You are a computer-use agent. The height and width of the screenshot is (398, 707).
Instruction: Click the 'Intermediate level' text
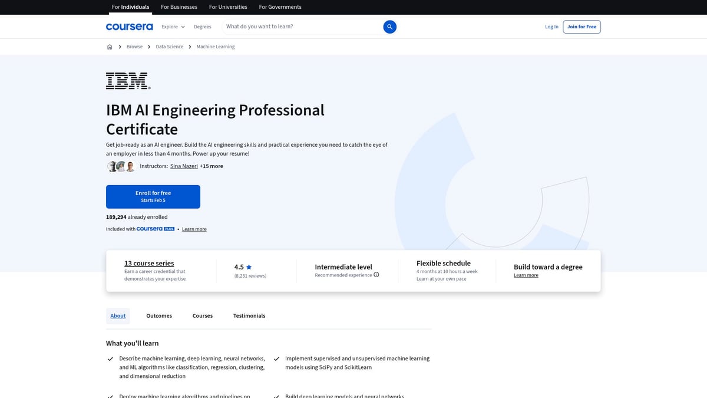pos(343,267)
